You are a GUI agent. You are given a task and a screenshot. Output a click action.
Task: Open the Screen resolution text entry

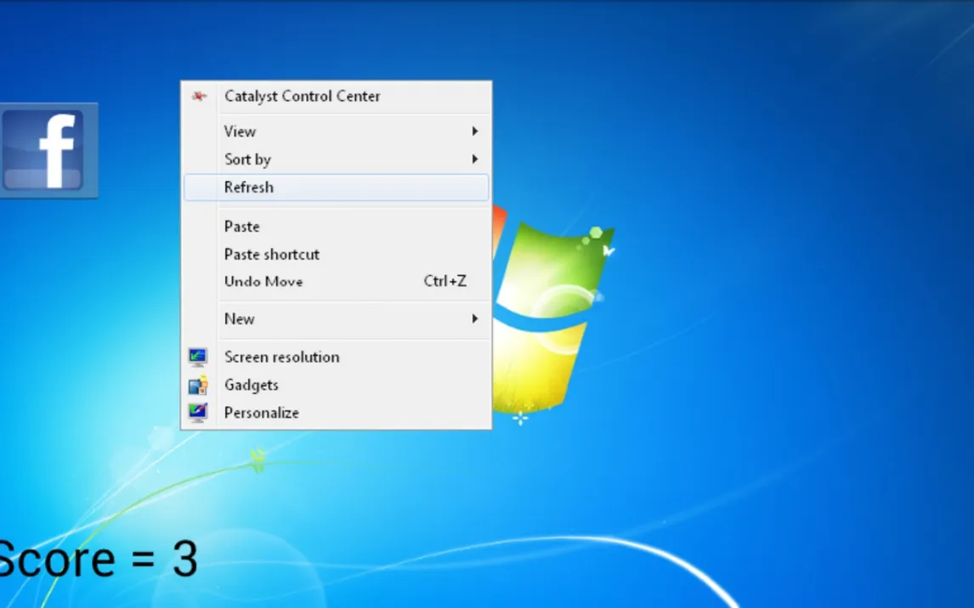pyautogui.click(x=282, y=357)
